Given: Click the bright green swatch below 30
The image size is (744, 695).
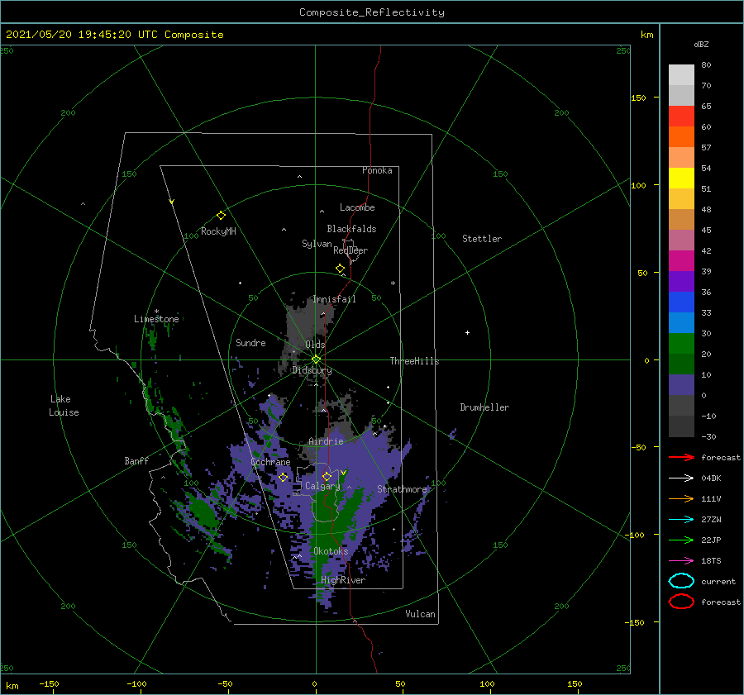Looking at the screenshot, I should pos(681,343).
